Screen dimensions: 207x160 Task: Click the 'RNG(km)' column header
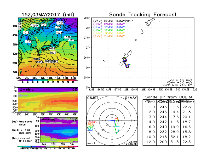pyautogui.click(x=187, y=102)
